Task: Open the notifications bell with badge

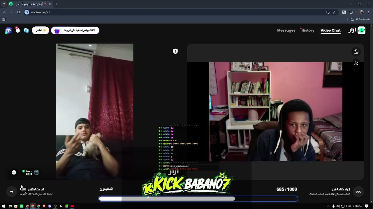Action: click(17, 30)
